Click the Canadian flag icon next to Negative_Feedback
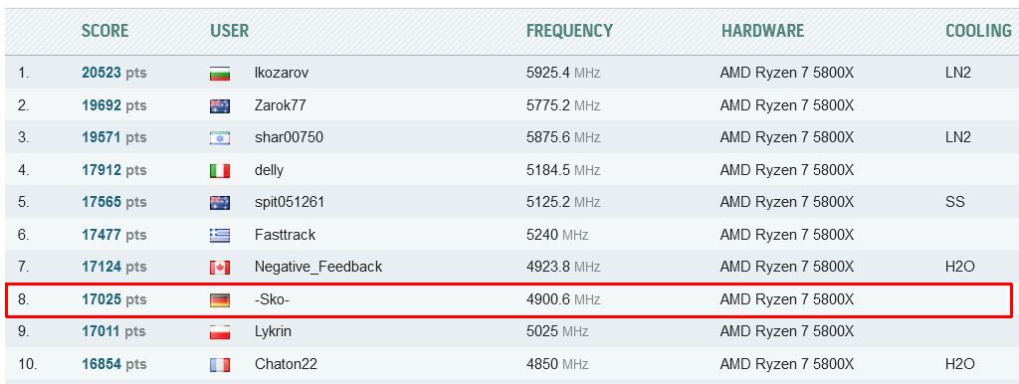The width and height of the screenshot is (1019, 384). point(220,267)
